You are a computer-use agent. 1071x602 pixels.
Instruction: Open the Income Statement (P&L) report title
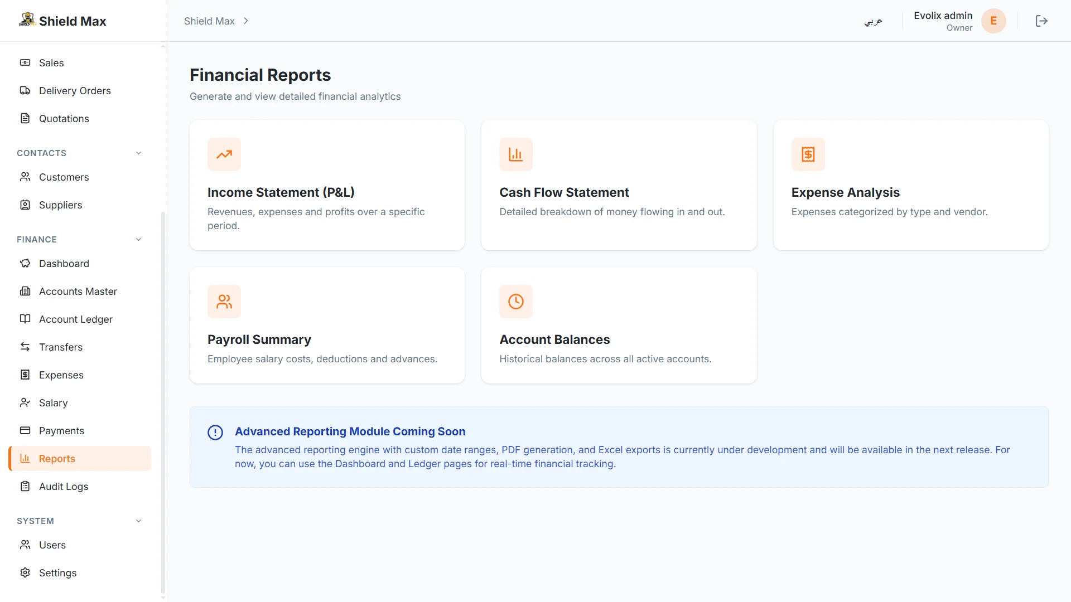(281, 192)
